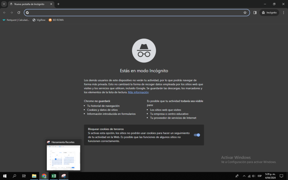Screen dimensions: 288x180
Task: Follow the Más información link
Action: (138, 92)
